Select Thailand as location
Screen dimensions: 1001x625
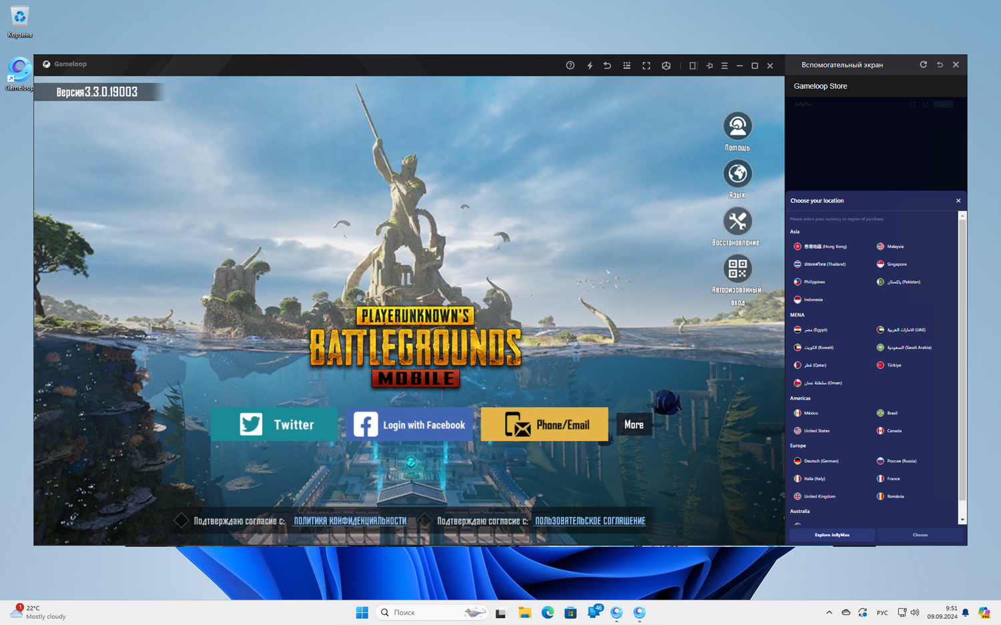[x=820, y=264]
